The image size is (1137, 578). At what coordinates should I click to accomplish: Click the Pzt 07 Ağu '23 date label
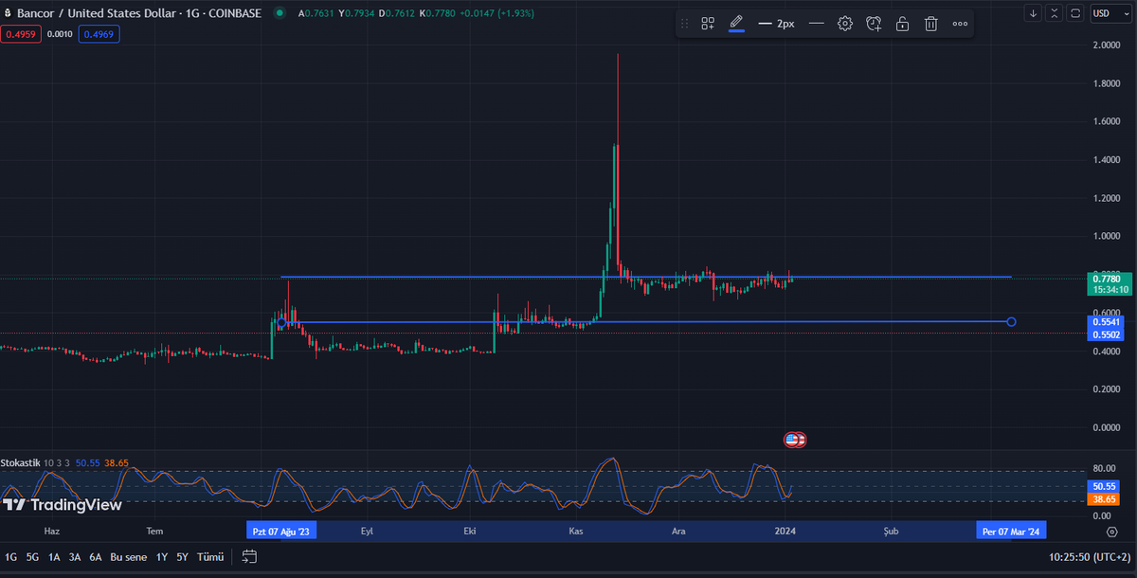(x=281, y=532)
